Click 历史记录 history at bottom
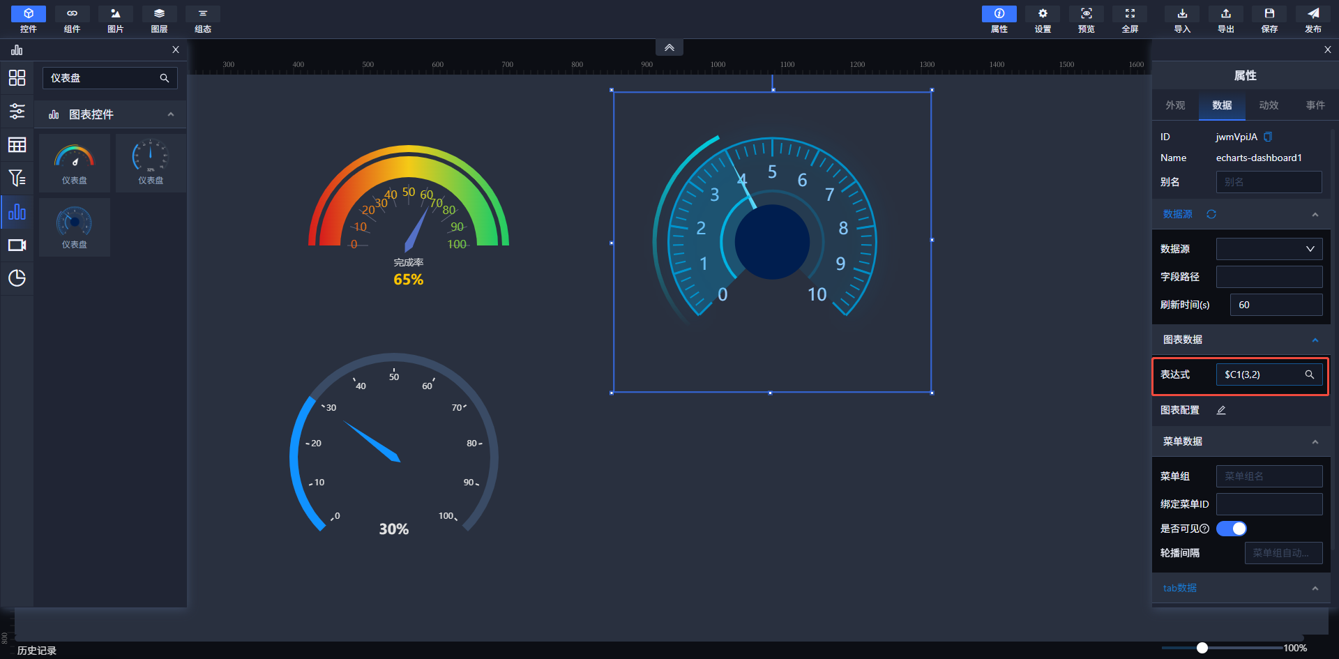1339x659 pixels. [x=37, y=650]
